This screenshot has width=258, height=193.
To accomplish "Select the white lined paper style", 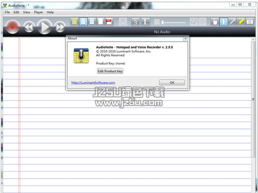I will coord(83,22).
